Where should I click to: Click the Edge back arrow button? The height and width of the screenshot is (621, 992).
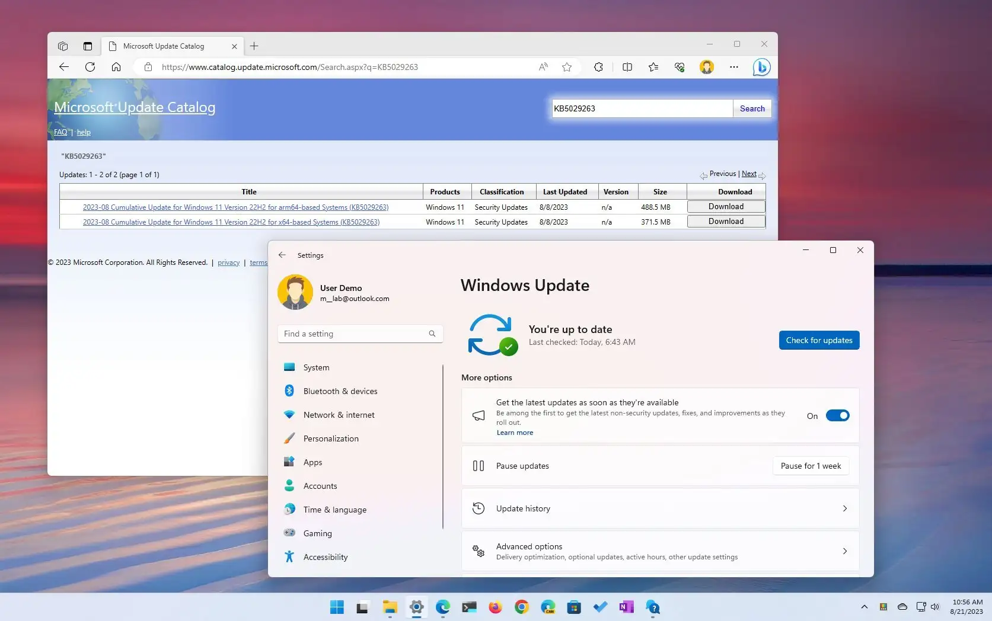(x=64, y=67)
